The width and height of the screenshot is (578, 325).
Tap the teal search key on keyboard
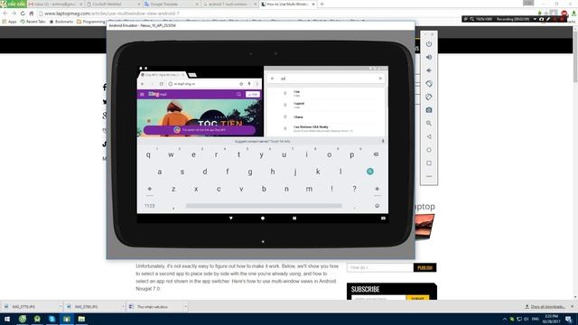coord(370,172)
